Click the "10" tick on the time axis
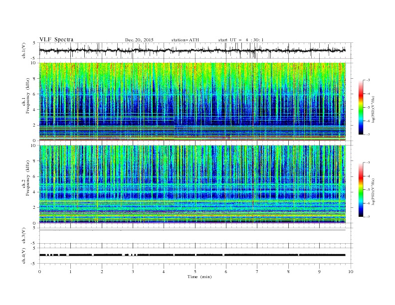 (351, 272)
